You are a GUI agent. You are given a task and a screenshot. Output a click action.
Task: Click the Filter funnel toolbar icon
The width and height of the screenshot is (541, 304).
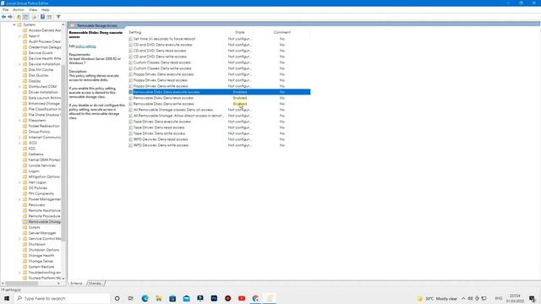pyautogui.click(x=58, y=17)
